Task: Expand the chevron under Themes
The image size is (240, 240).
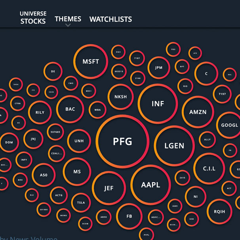Action: (68, 25)
